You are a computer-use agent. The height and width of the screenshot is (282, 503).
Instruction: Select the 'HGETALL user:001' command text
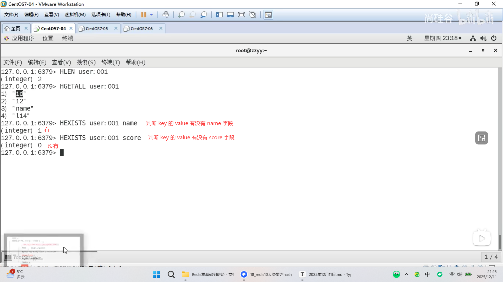pos(89,86)
